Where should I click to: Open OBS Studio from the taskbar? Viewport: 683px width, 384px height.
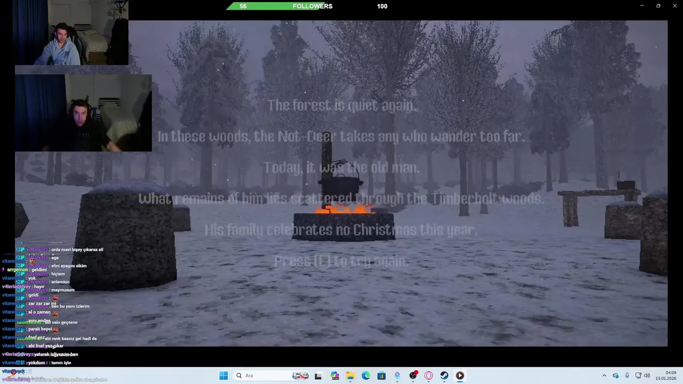click(x=413, y=375)
